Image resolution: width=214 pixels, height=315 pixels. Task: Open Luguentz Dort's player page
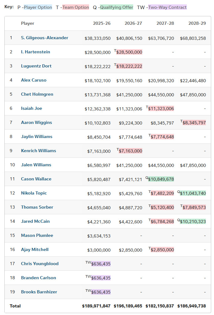(36, 66)
